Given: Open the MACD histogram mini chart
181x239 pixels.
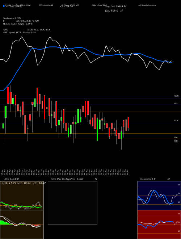Looking at the screenshot, I should (x=22, y=225).
